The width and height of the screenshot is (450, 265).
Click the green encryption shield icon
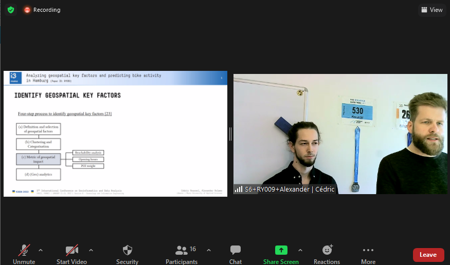pos(11,10)
